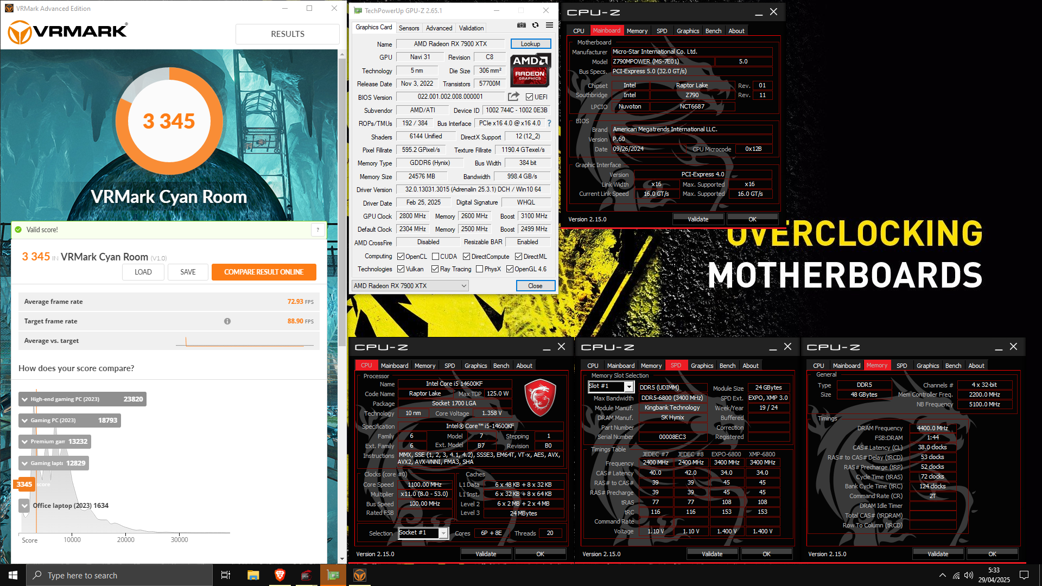Click the VRMark scroll down arrow
1042x586 pixels.
click(x=342, y=559)
